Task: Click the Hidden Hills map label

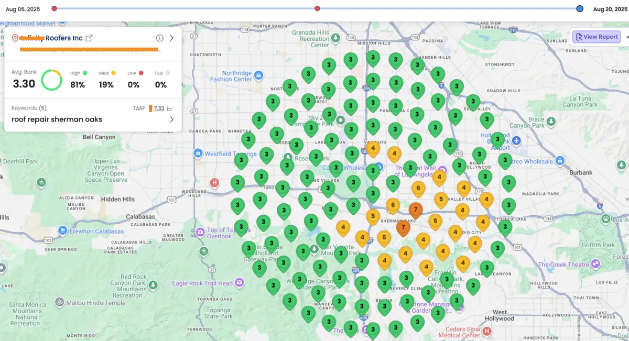Action: 118,199
